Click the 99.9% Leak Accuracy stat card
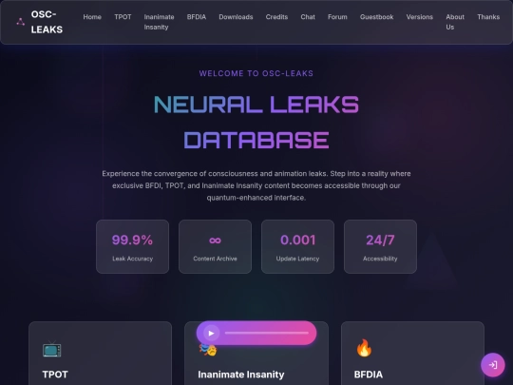 click(x=132, y=246)
